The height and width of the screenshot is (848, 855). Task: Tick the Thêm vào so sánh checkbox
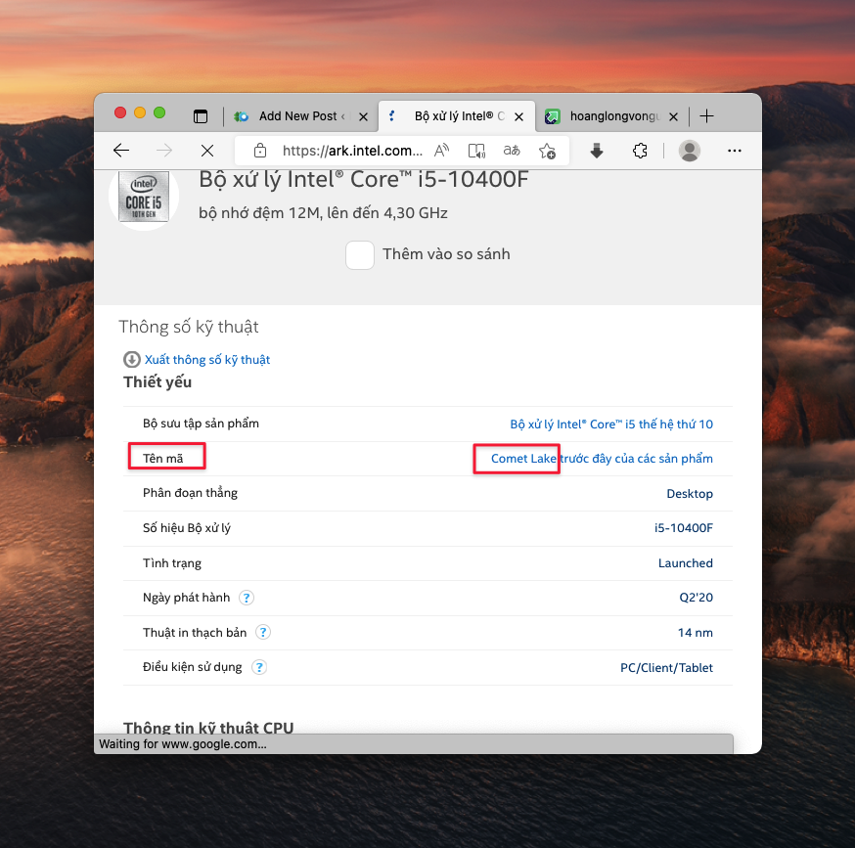[x=360, y=255]
